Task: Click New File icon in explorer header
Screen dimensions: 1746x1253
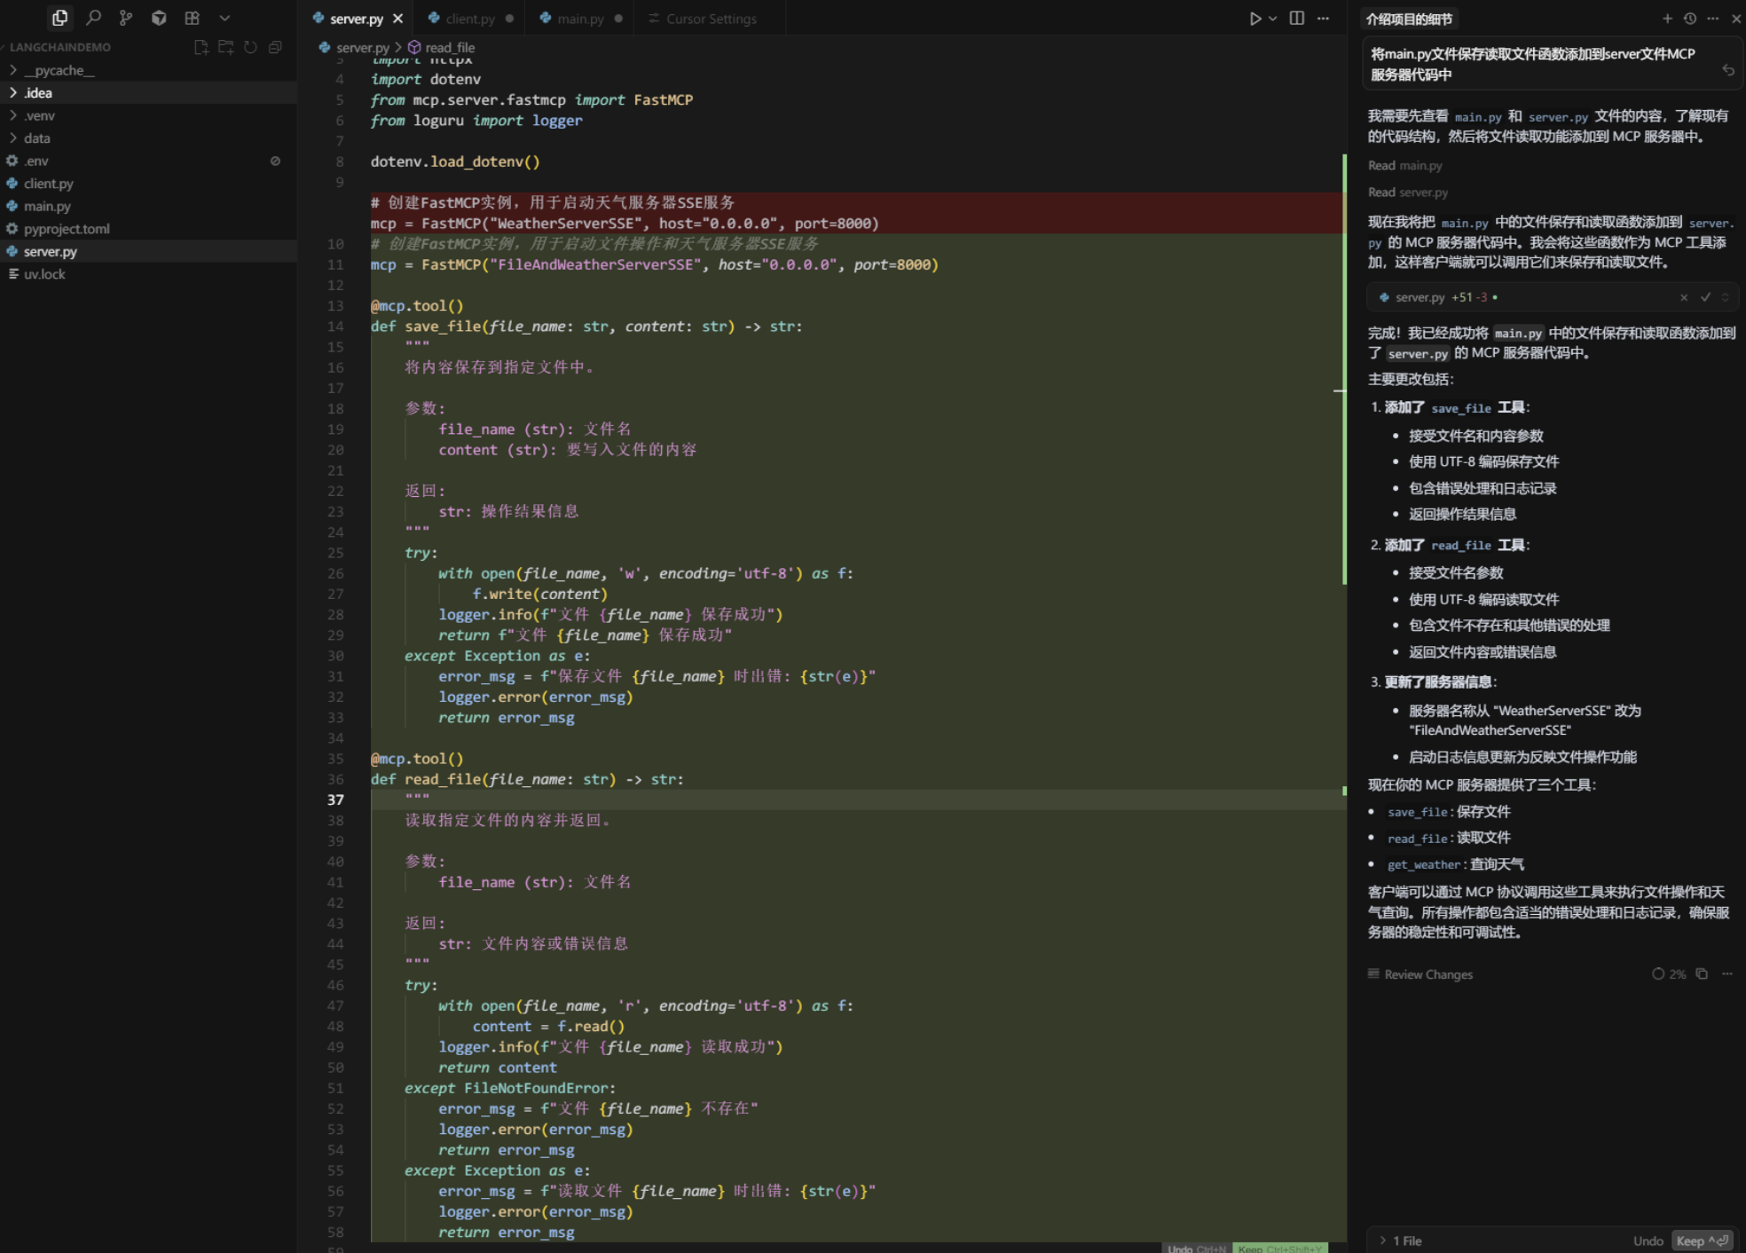Action: [201, 47]
